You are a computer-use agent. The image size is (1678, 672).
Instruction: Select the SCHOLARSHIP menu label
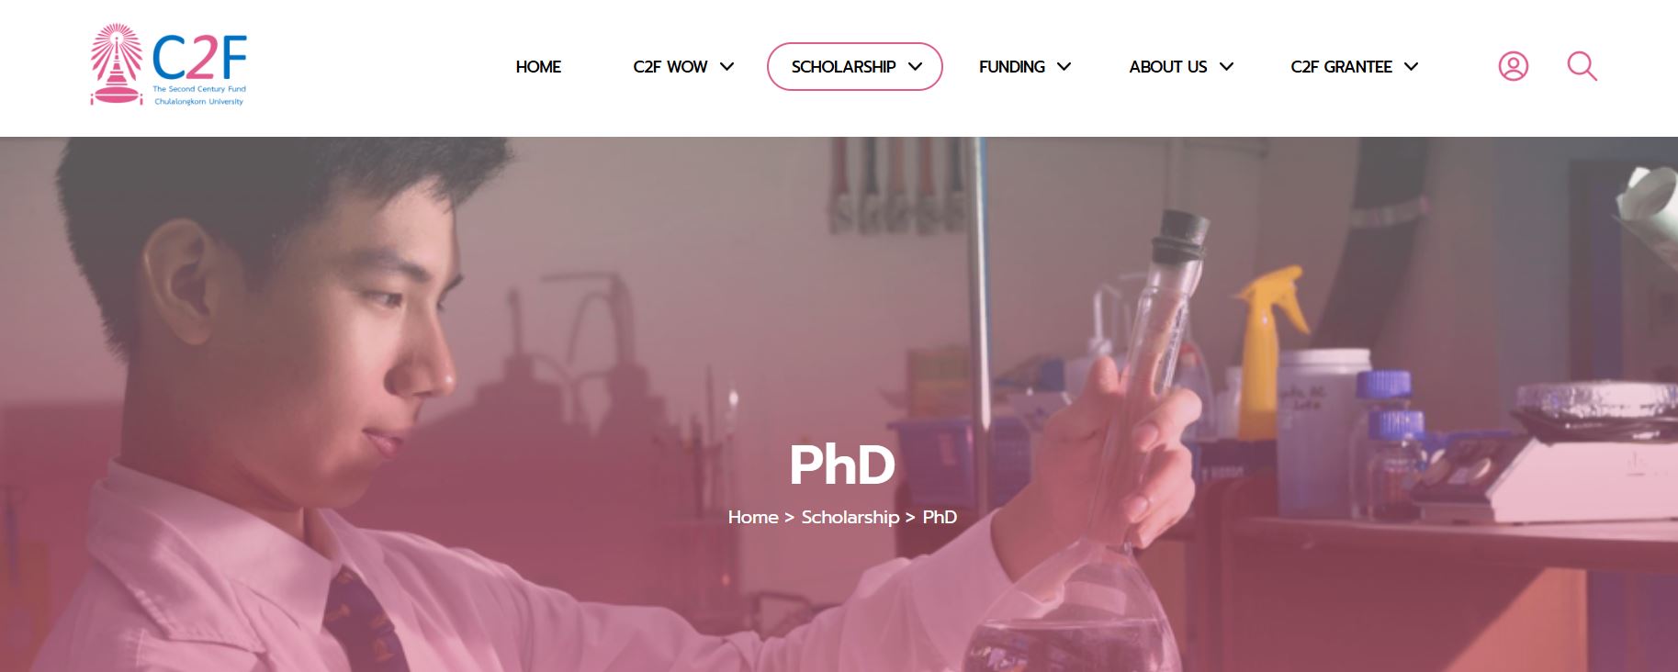843,67
